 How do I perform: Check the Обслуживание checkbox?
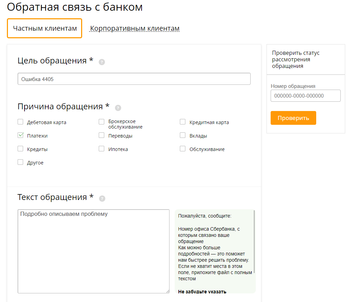tap(183, 149)
